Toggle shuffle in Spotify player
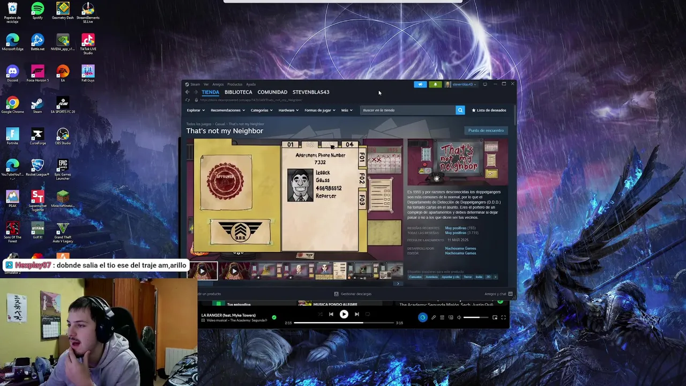 320,314
